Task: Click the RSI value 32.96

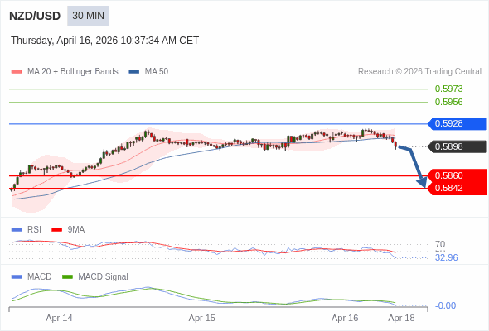Action: [446, 258]
